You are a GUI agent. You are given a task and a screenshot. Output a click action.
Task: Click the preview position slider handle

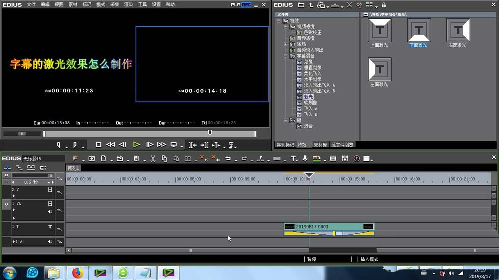[210, 132]
